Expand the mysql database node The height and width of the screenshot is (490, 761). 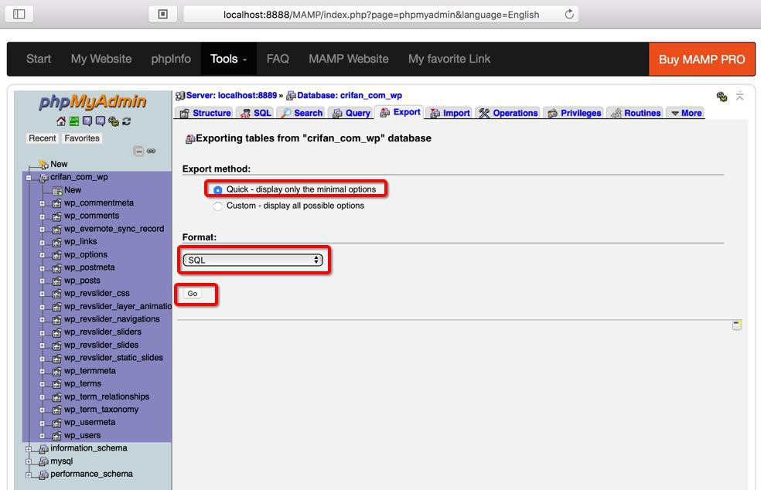[29, 461]
